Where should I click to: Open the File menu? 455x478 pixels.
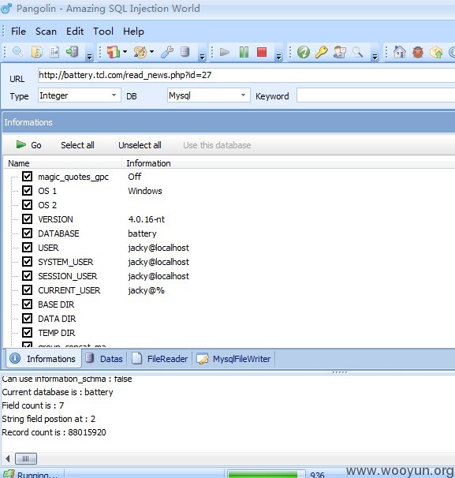pos(18,31)
